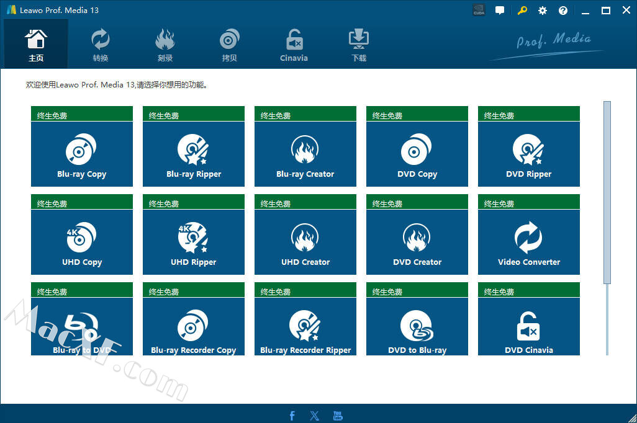Viewport: 637px width, 423px height.
Task: Switch to the 转换 (Convert) tab
Action: [x=101, y=45]
